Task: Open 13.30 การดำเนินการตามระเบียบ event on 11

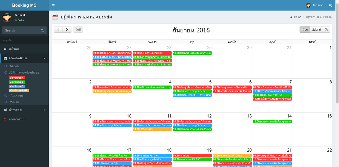Action: point(152,125)
